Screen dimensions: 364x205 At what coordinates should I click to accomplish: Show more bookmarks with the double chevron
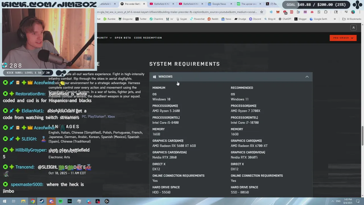coord(335,19)
